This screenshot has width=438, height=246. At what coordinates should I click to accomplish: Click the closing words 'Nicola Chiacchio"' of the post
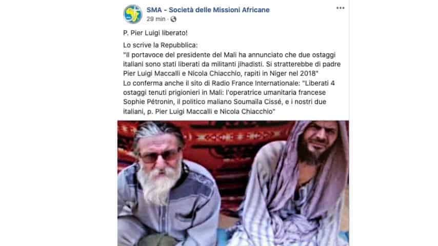247,111
